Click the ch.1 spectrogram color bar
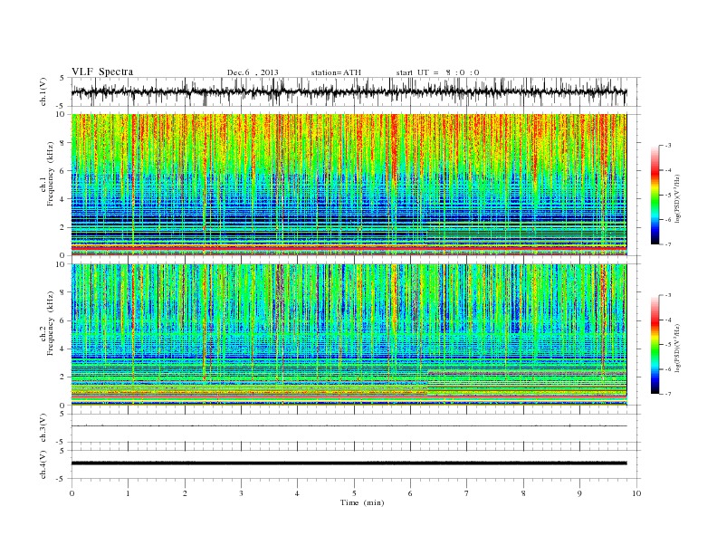 click(655, 195)
